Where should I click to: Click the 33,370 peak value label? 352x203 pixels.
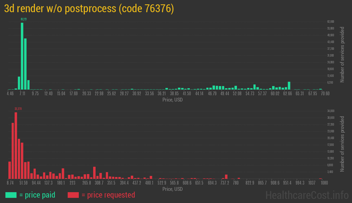pyautogui.click(x=18, y=109)
